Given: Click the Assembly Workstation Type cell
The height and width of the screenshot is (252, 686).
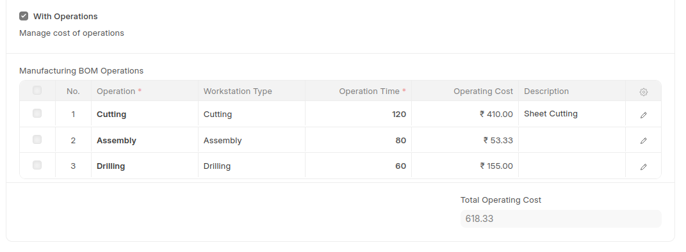Looking at the screenshot, I should (x=251, y=140).
